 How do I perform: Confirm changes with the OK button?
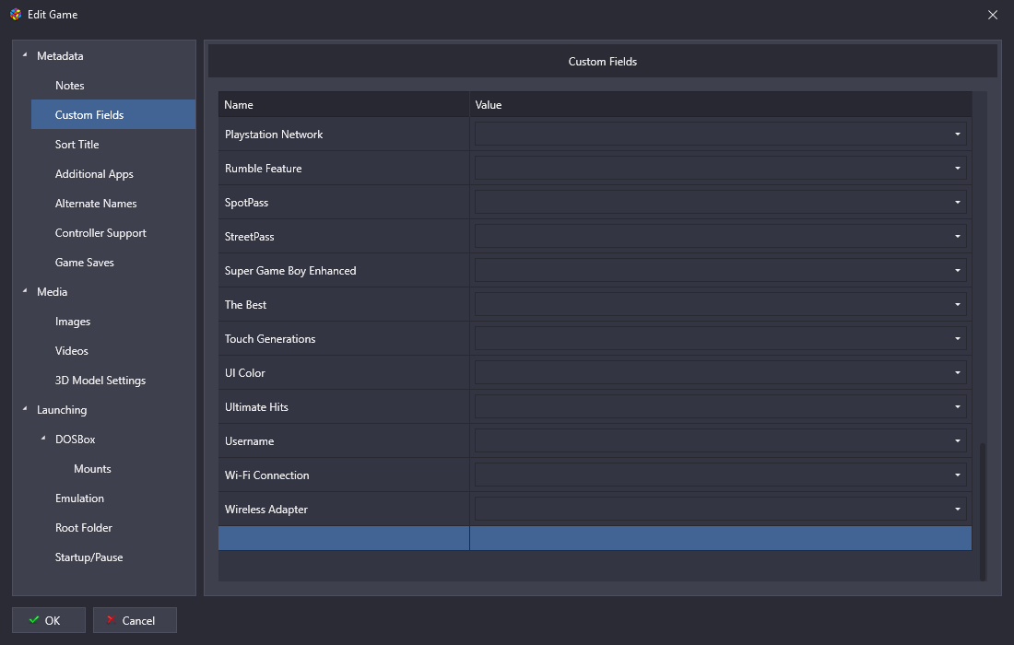coord(49,620)
